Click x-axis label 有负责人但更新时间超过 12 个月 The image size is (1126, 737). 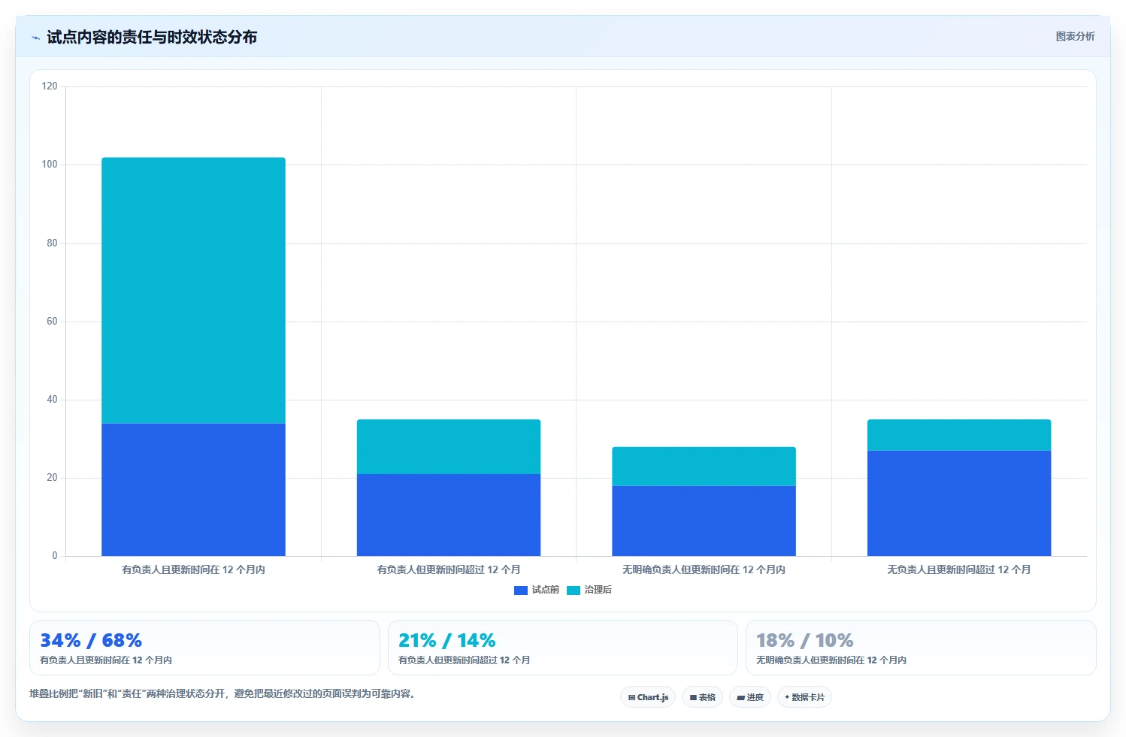(449, 569)
